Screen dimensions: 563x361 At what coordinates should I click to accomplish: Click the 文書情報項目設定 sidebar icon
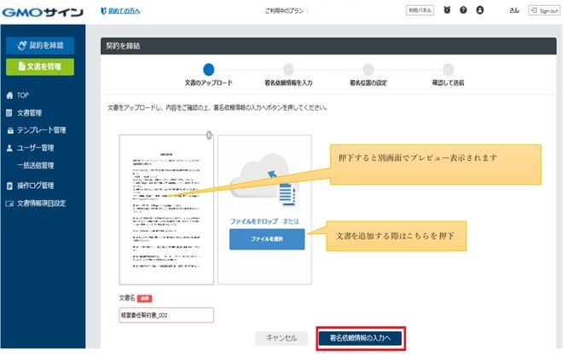coord(9,203)
